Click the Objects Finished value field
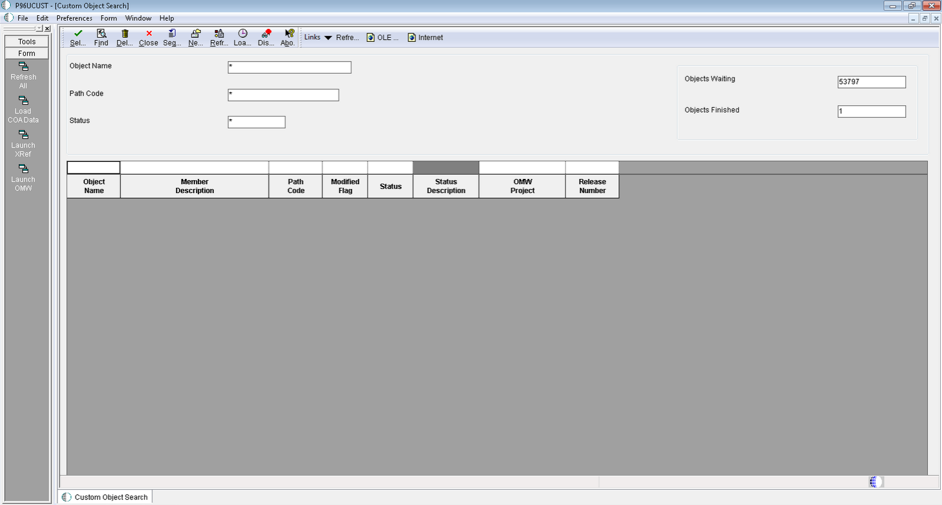942x505 pixels. click(x=872, y=111)
